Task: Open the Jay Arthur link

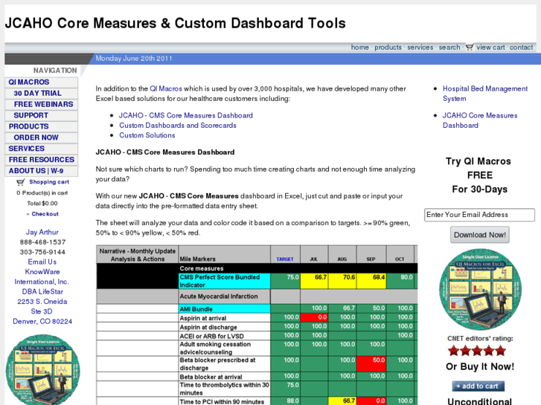Action: pyautogui.click(x=42, y=233)
